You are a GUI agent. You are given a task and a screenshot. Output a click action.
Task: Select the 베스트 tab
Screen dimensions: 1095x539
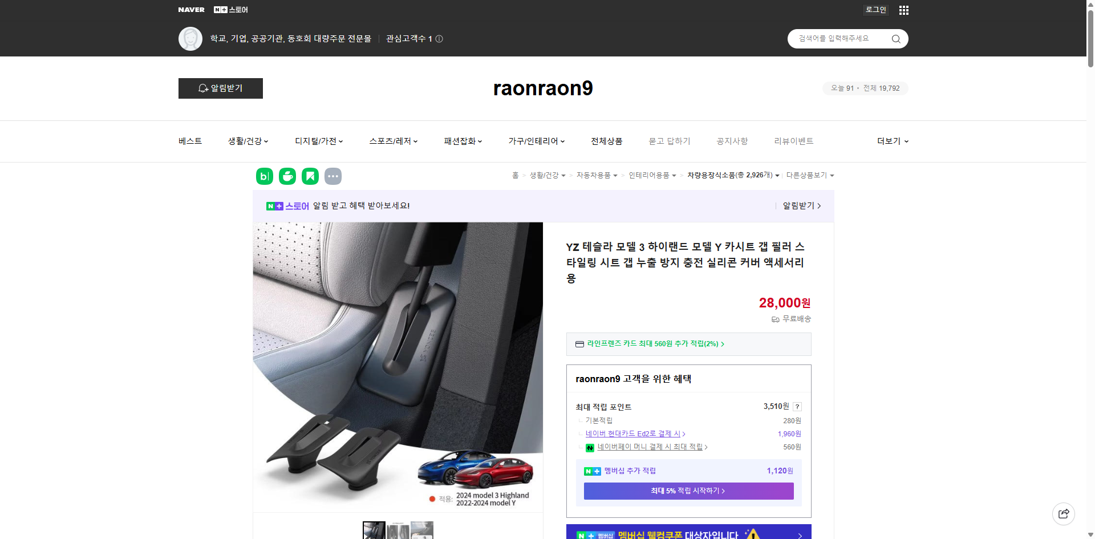189,141
